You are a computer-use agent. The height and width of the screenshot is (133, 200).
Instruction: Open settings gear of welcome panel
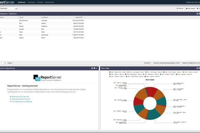point(94,68)
